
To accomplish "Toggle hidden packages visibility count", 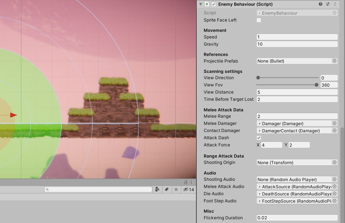I will (188, 189).
